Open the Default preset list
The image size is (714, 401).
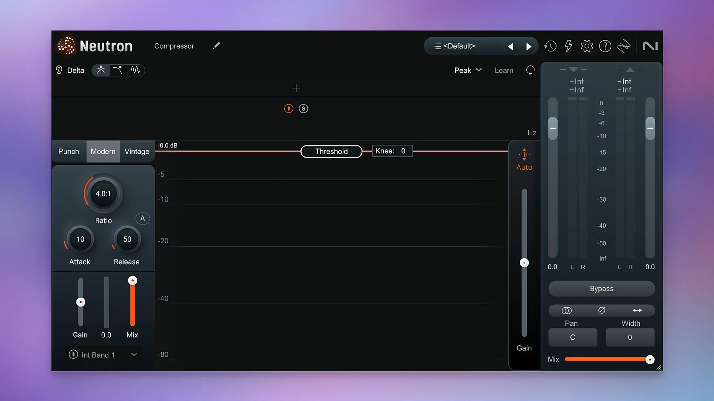[454, 46]
